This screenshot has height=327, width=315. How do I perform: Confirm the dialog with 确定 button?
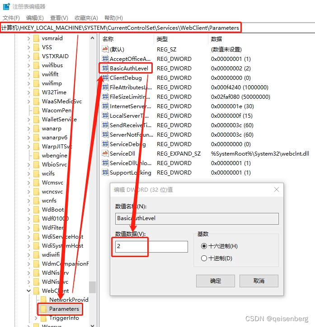216,281
